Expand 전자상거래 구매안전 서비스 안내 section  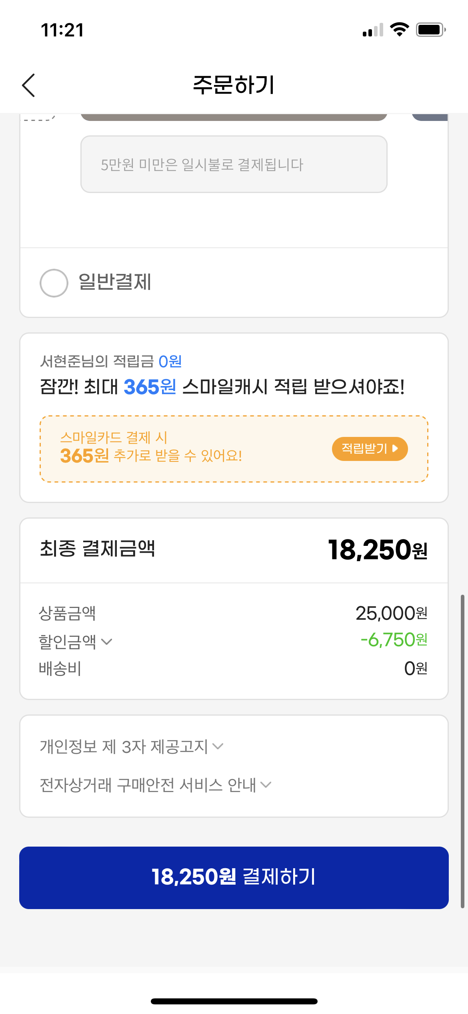pos(155,785)
